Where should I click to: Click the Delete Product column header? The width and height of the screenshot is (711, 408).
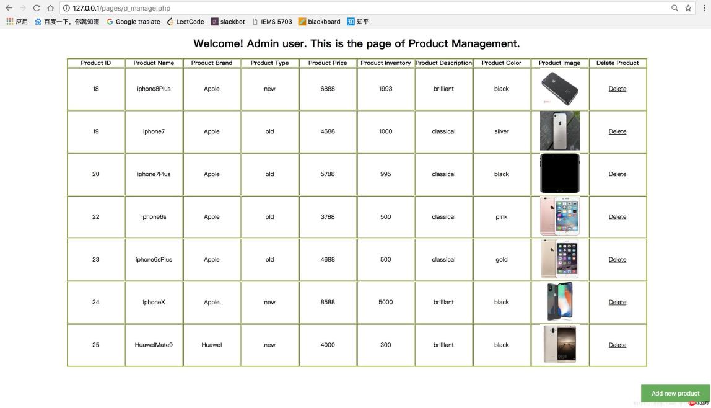(x=617, y=63)
